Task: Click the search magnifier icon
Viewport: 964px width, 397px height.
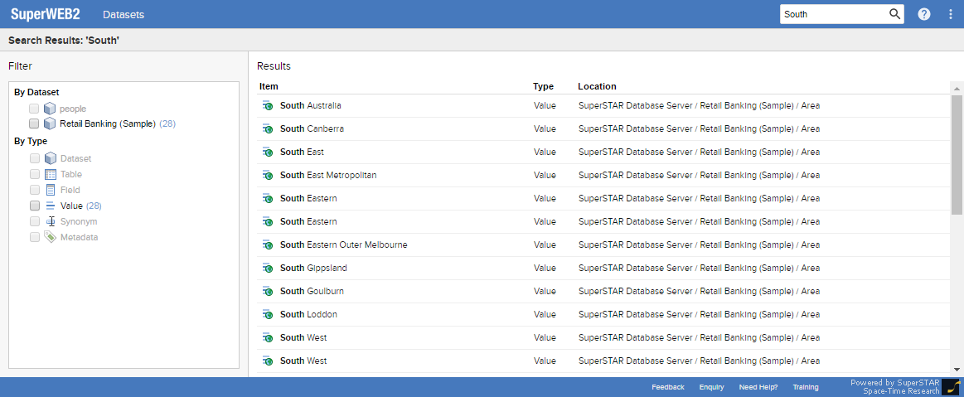Action: coord(894,14)
